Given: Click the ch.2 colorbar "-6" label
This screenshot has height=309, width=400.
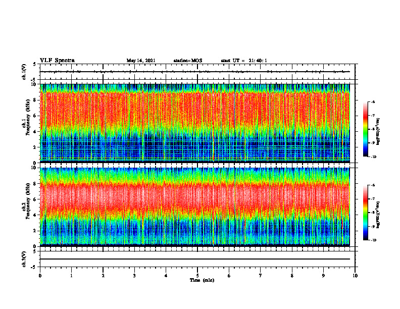Looking at the screenshot, I should [x=373, y=185].
